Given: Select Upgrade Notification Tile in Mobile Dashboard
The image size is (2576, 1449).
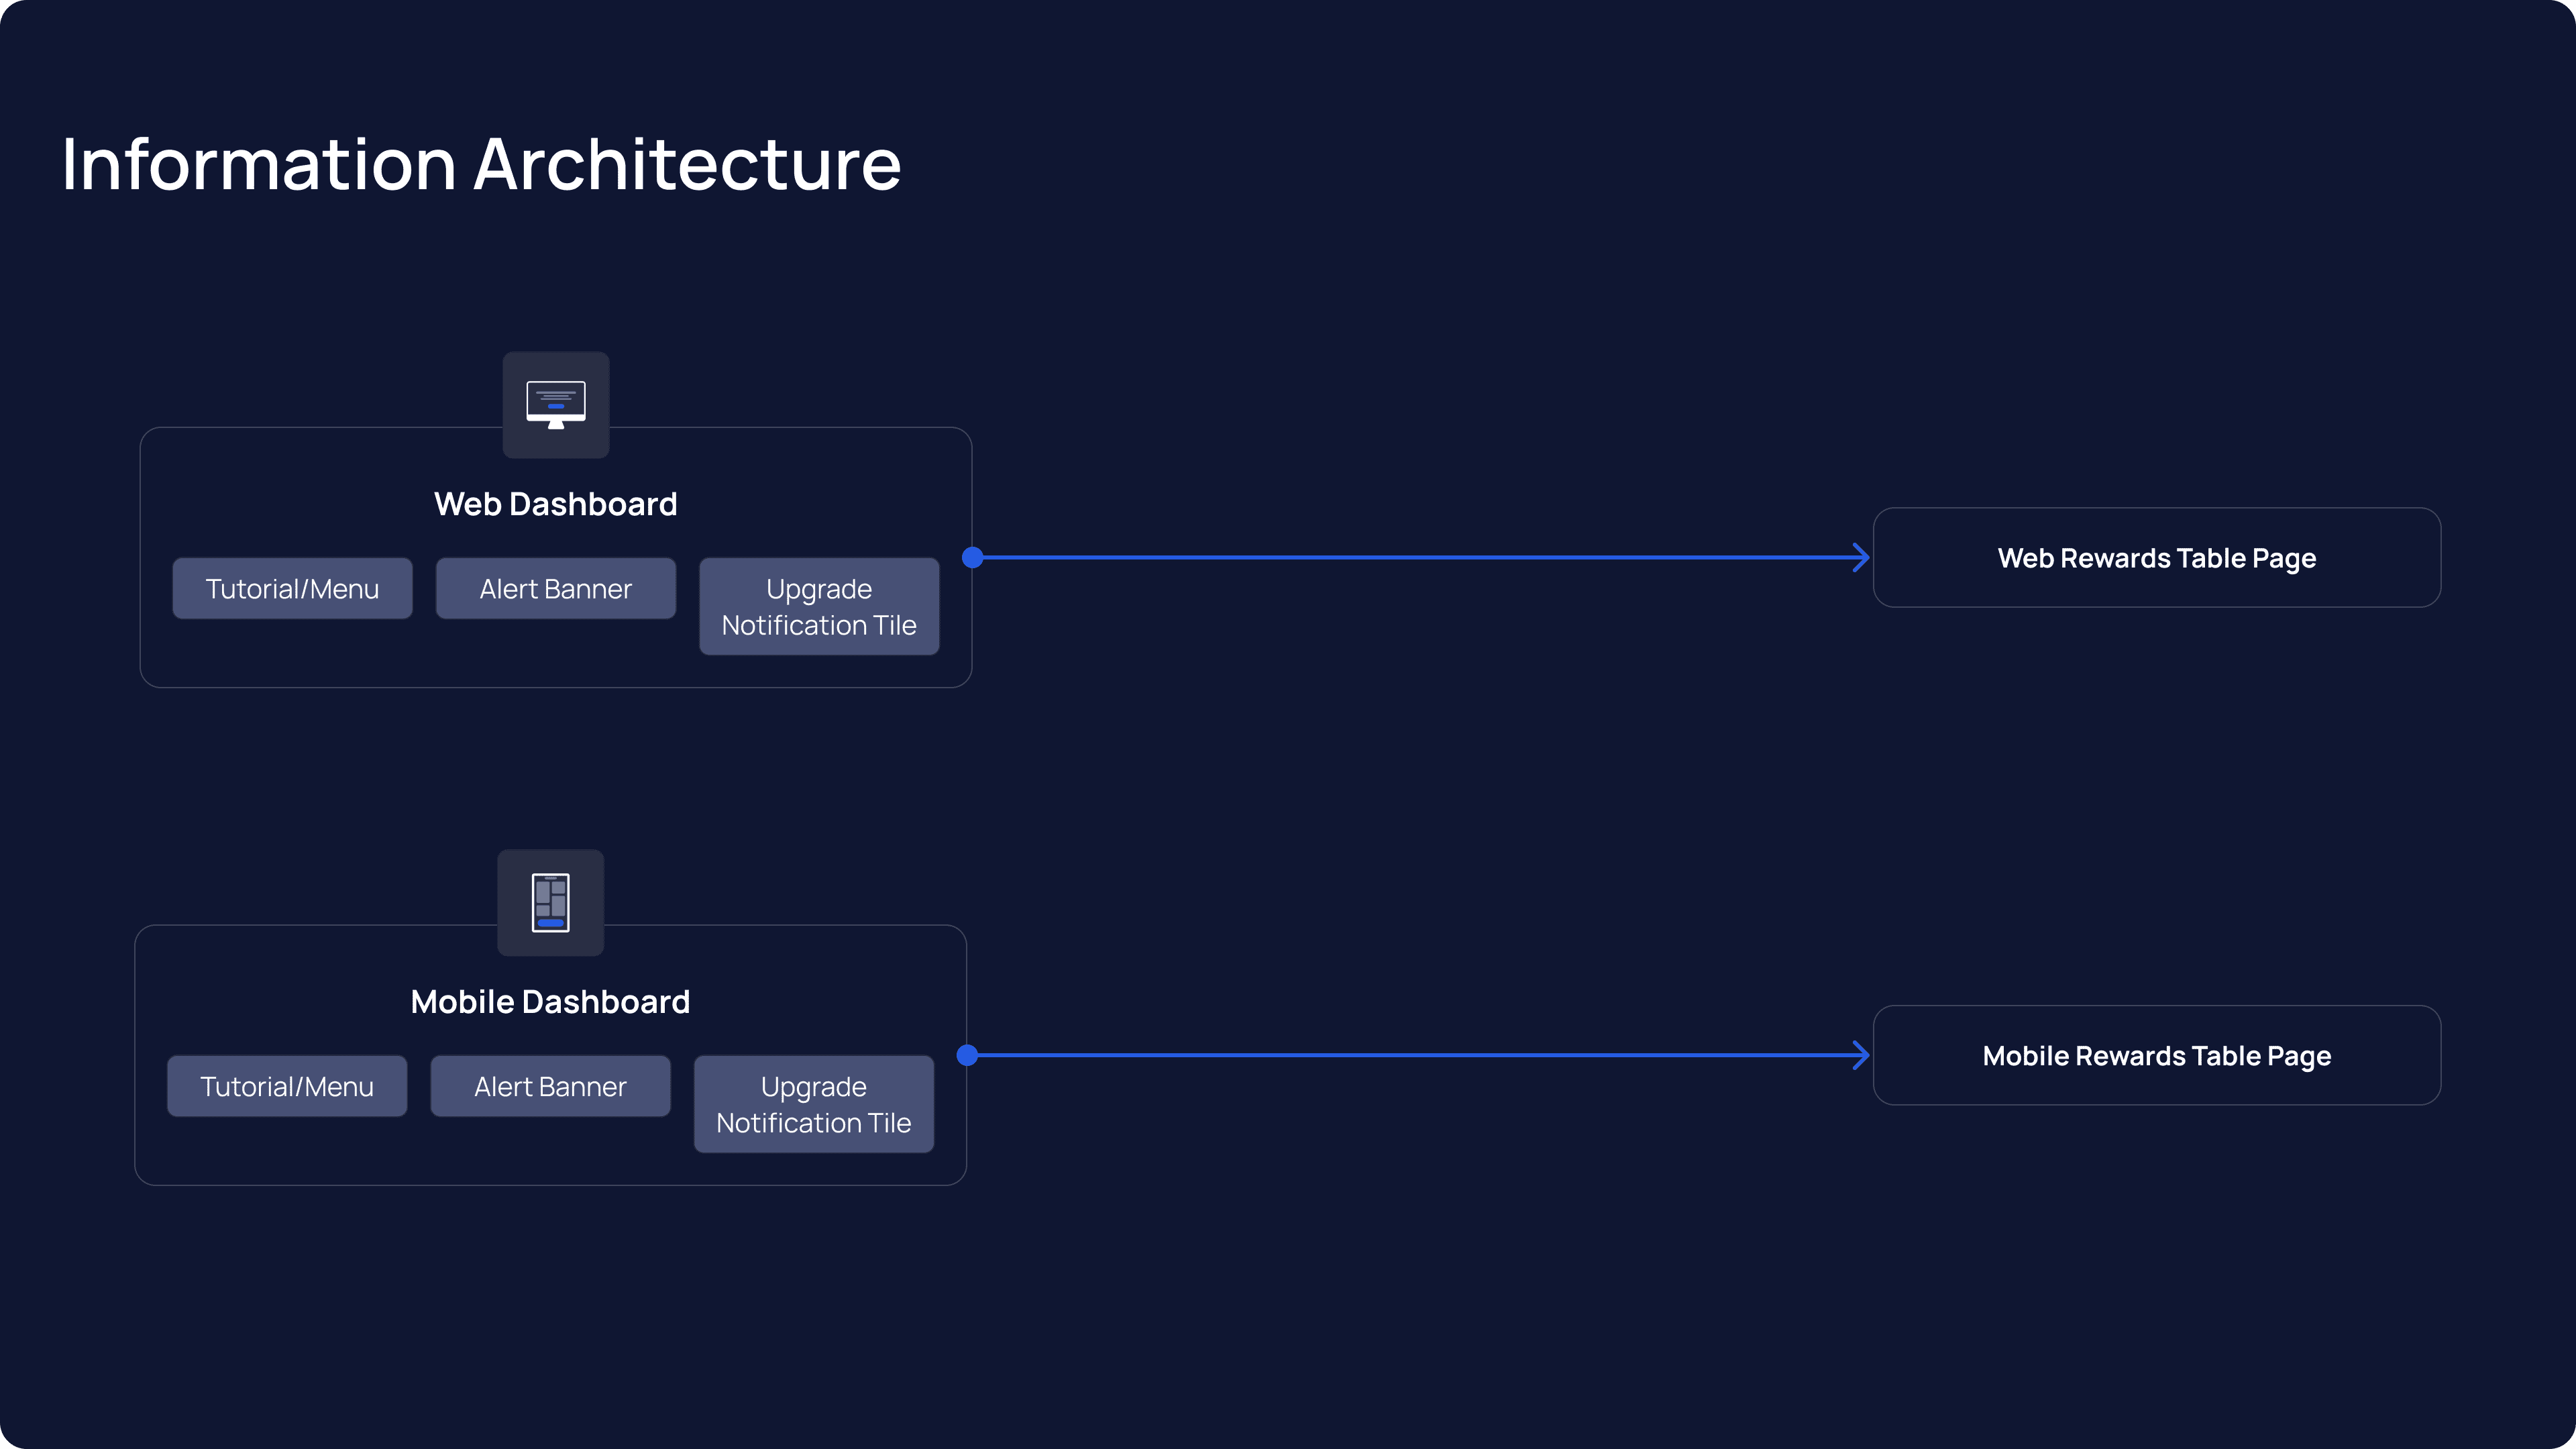Looking at the screenshot, I should pos(814,1104).
